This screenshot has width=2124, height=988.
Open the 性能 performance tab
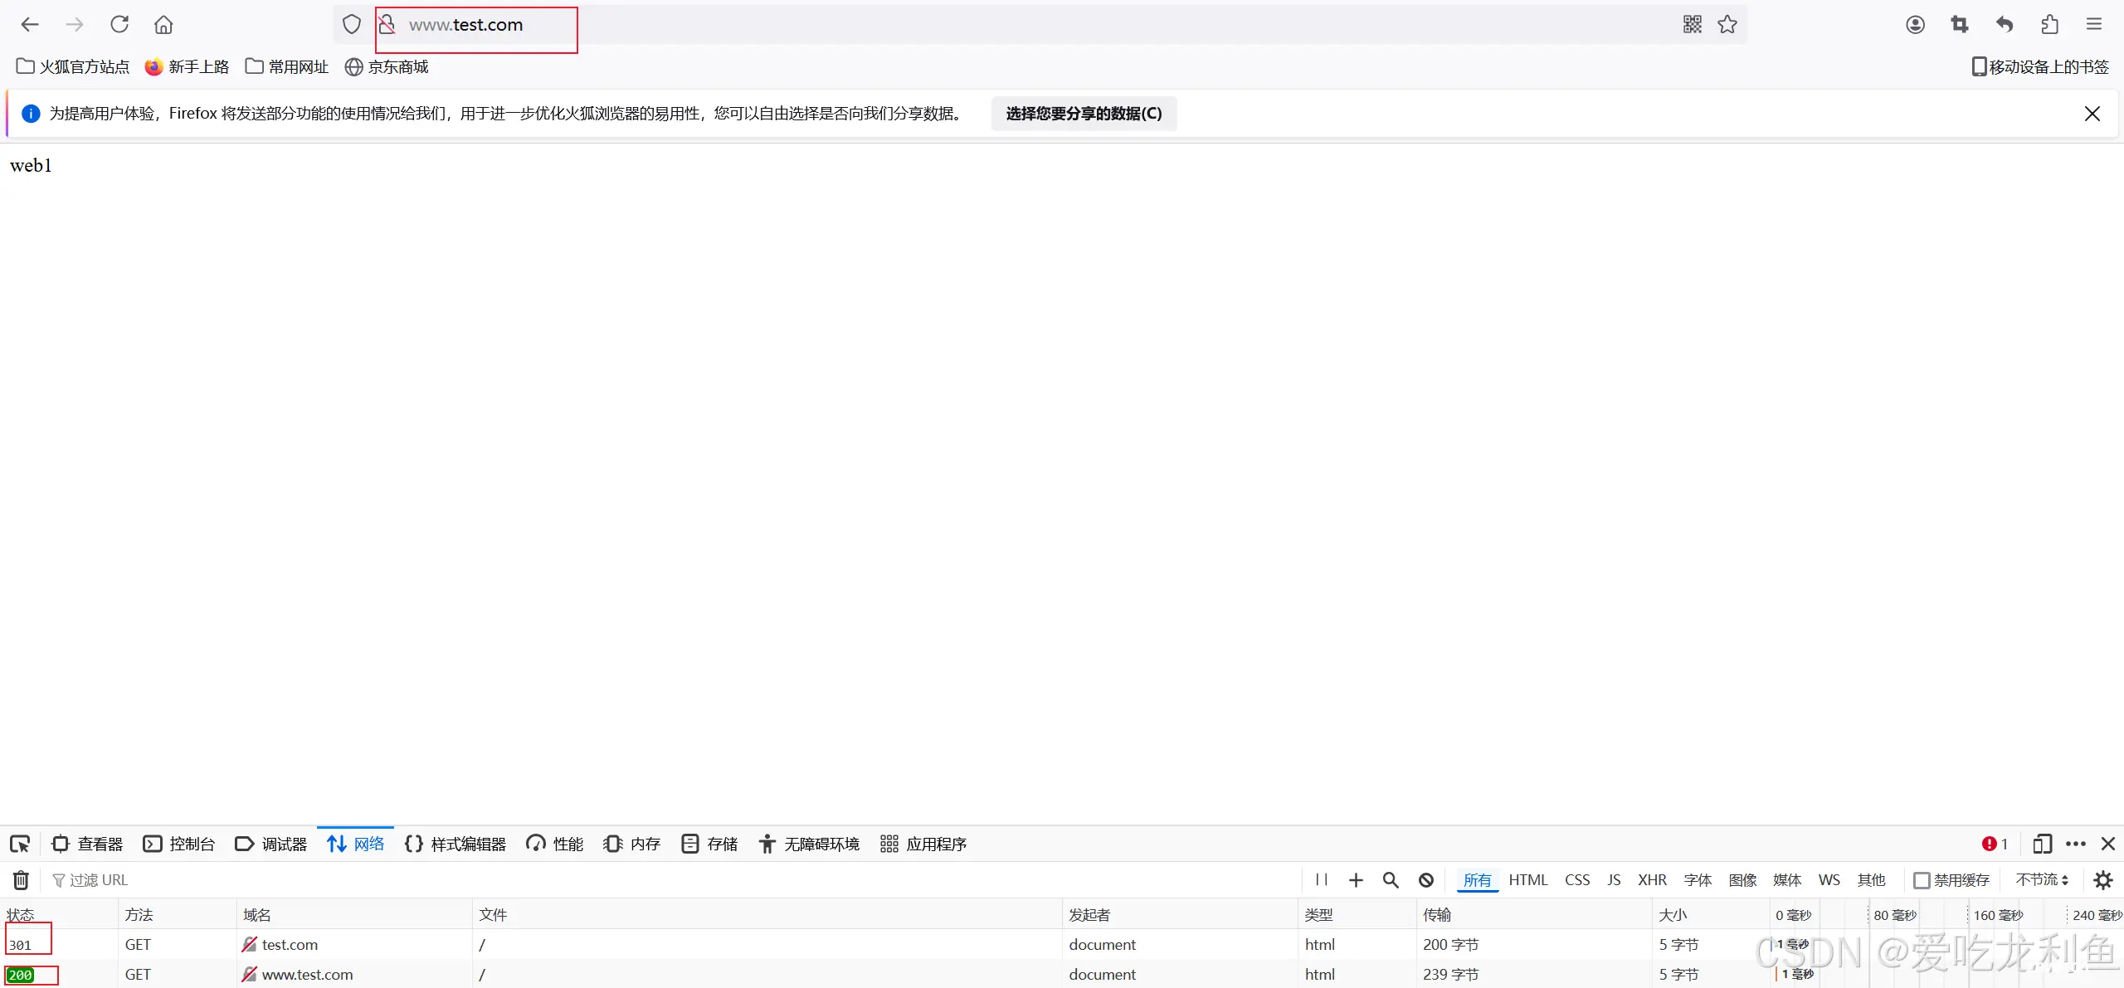coord(555,844)
